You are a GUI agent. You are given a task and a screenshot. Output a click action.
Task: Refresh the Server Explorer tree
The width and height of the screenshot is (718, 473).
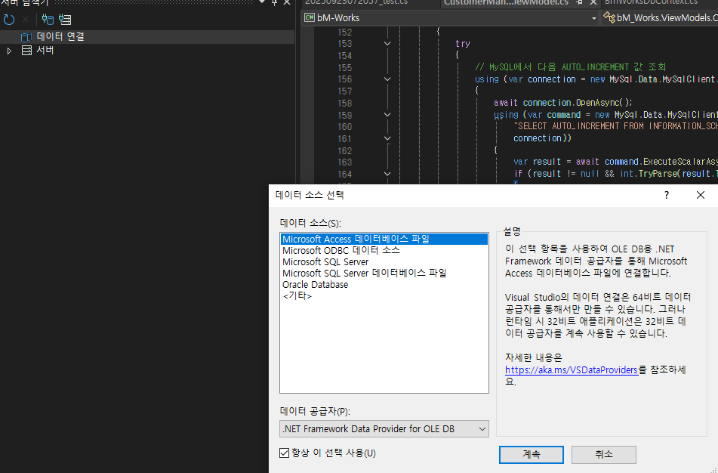(x=9, y=19)
